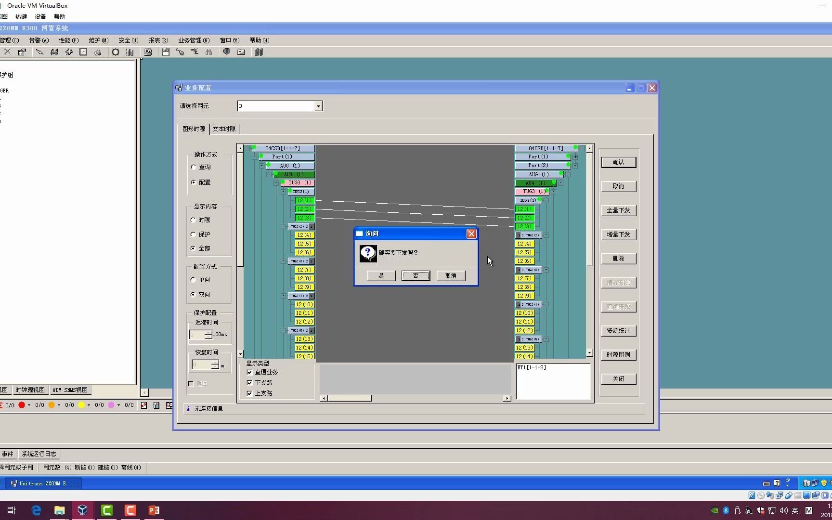Click the gear ring icon in toolbar

(x=116, y=52)
